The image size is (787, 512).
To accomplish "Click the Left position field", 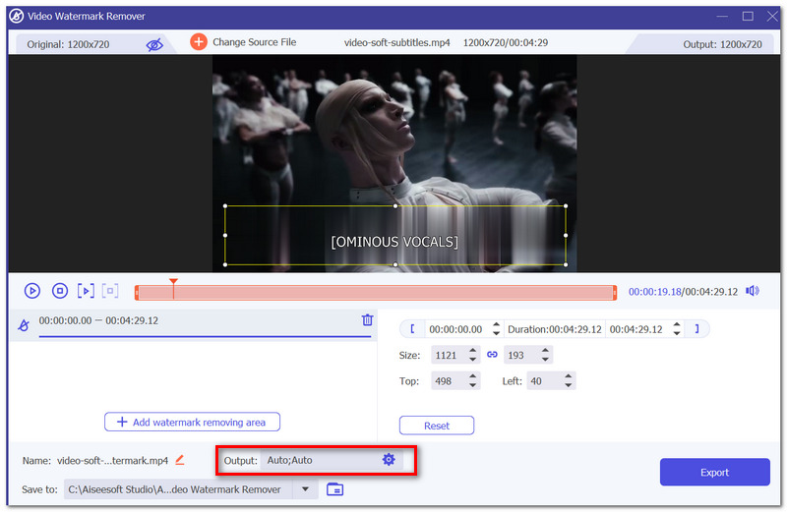I will tap(544, 381).
